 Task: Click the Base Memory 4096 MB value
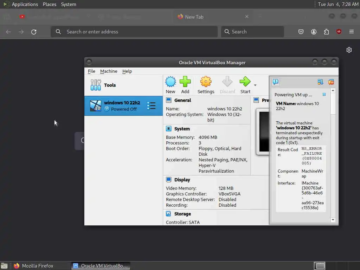(208, 137)
